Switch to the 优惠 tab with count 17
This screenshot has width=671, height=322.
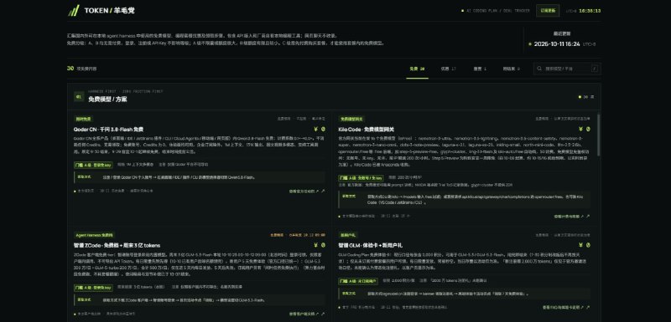coord(448,69)
